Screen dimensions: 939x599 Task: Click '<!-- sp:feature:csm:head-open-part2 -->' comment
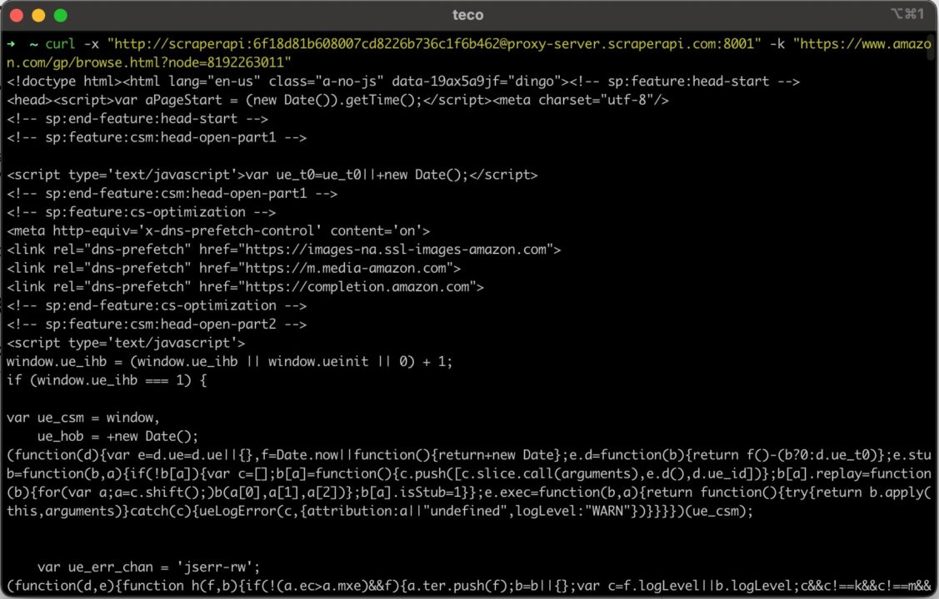157,324
